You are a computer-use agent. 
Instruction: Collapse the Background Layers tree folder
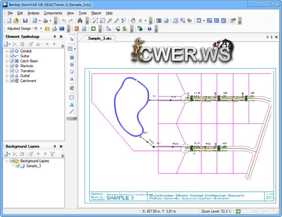click(6, 161)
